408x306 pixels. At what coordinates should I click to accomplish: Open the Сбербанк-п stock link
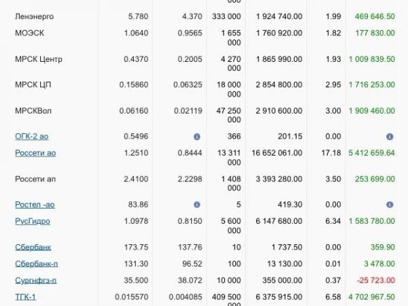(x=37, y=264)
